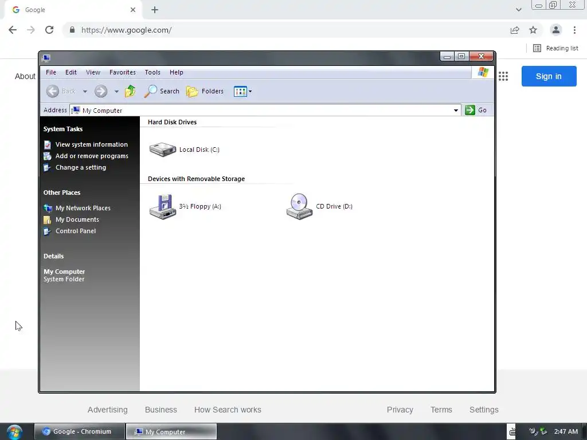This screenshot has width=587, height=440.
Task: Click Chromium forward navigation arrow
Action: [31, 30]
